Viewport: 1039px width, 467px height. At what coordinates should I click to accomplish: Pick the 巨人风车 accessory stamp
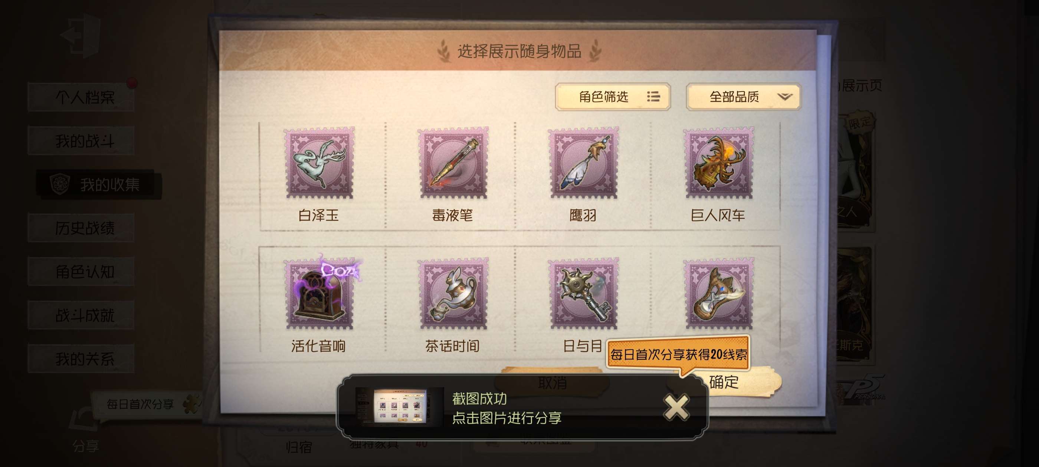click(x=718, y=163)
